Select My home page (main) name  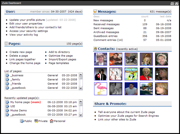click(x=25, y=102)
